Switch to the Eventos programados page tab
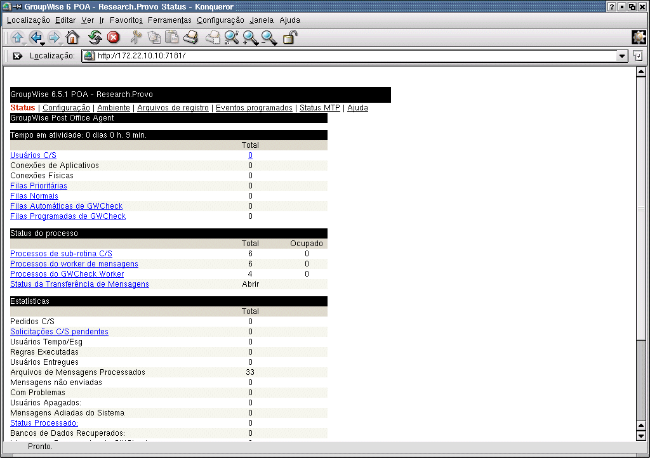This screenshot has height=458, width=650. [x=254, y=108]
